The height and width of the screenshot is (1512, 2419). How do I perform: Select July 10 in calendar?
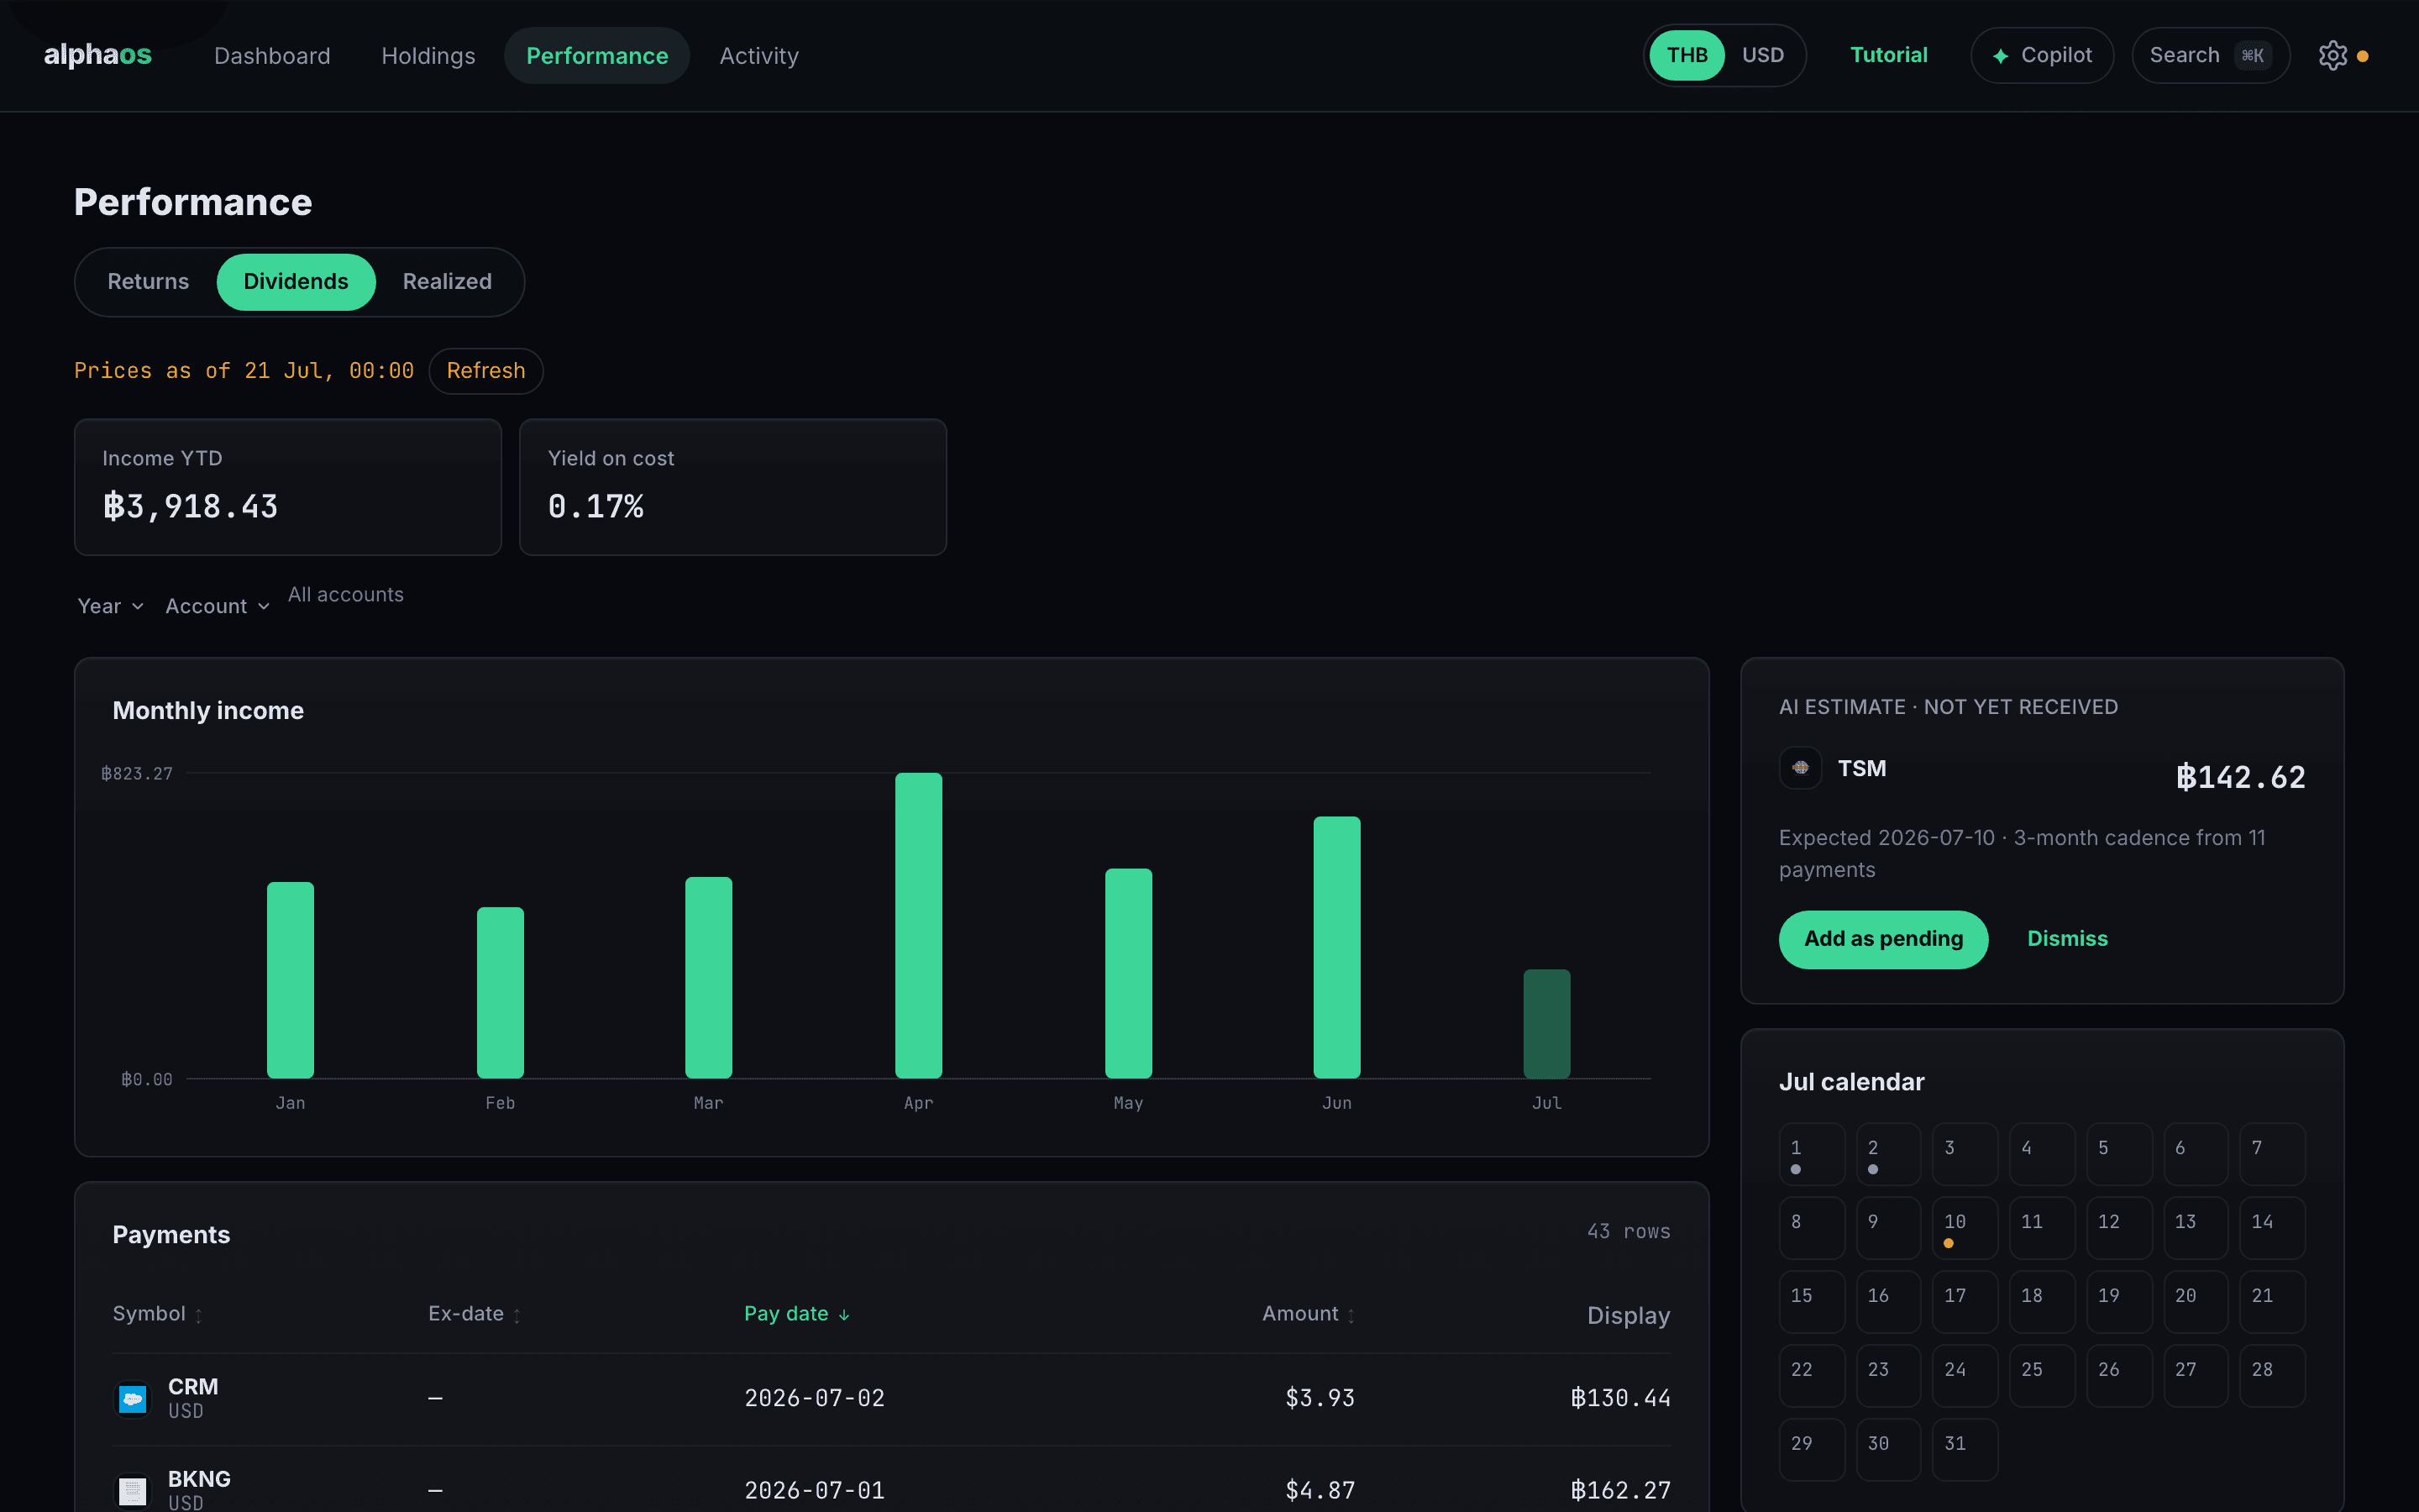pos(1965,1228)
